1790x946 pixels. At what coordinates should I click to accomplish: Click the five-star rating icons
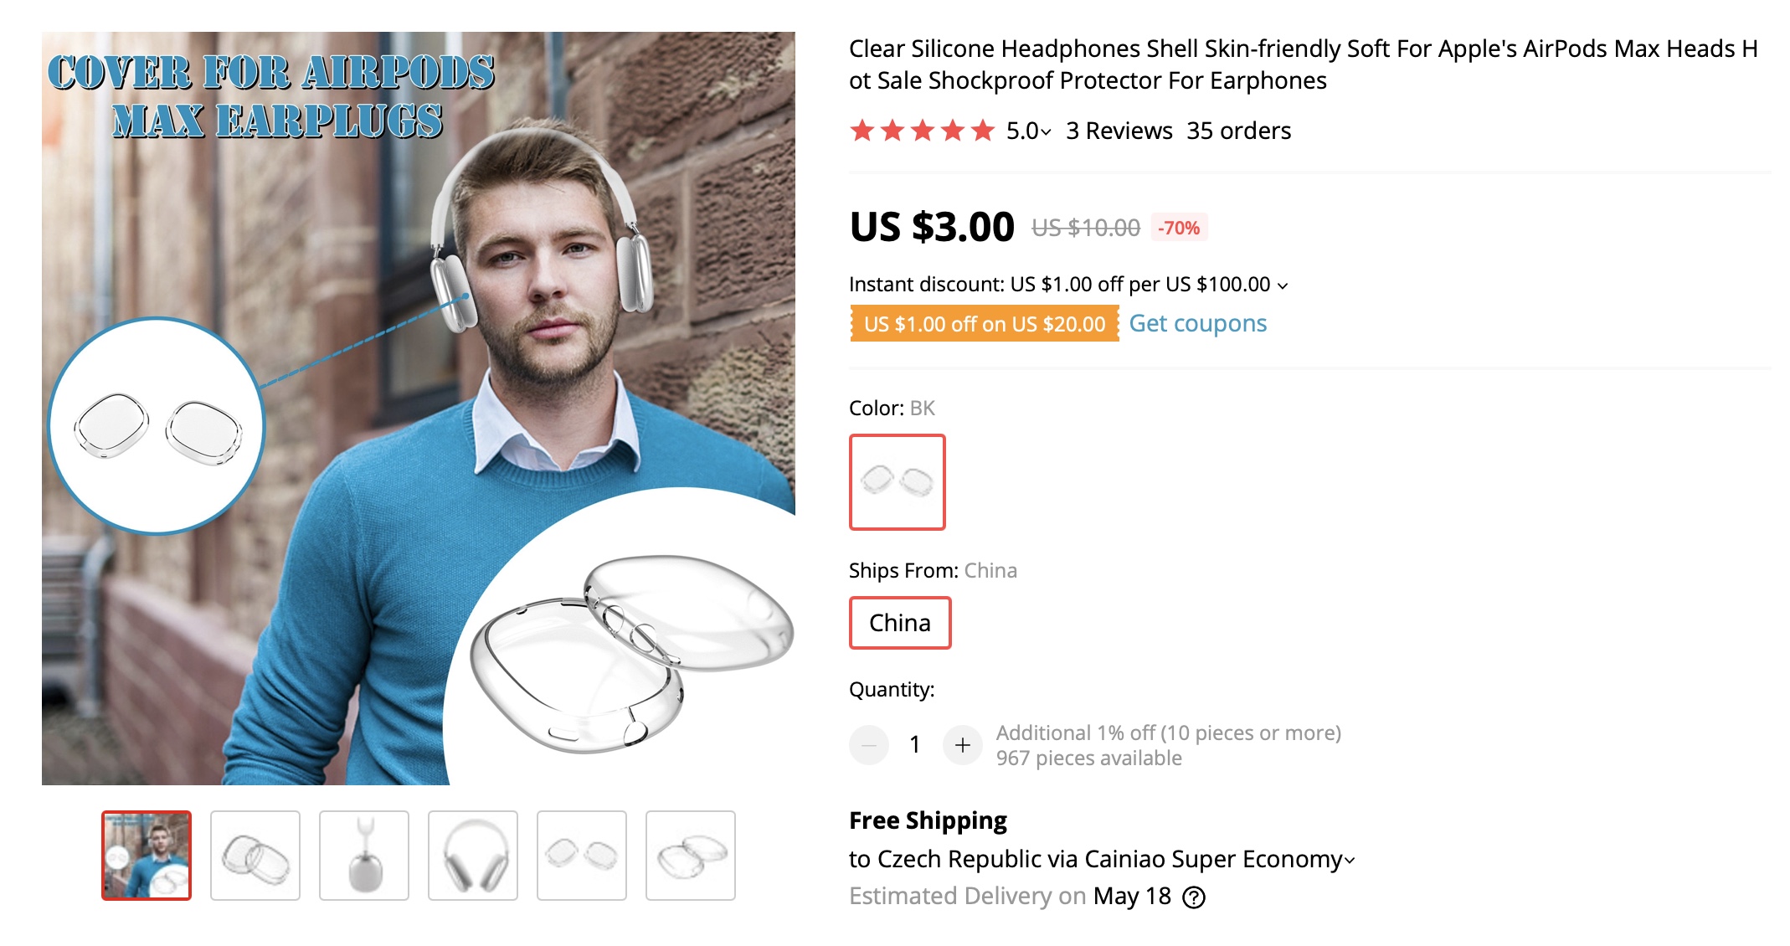(922, 131)
